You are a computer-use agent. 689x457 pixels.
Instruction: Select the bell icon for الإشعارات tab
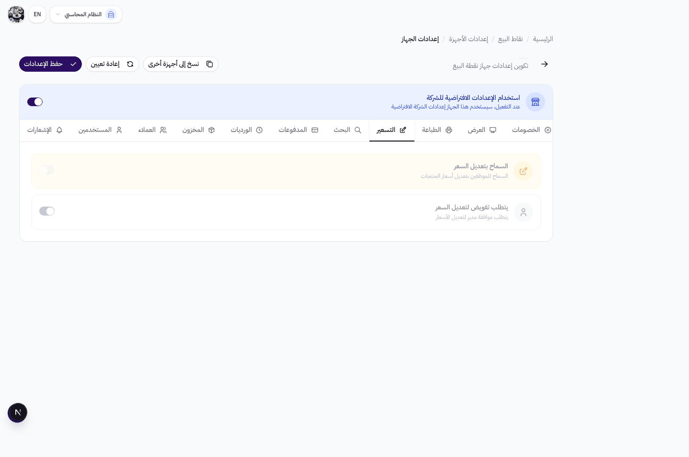(x=59, y=130)
